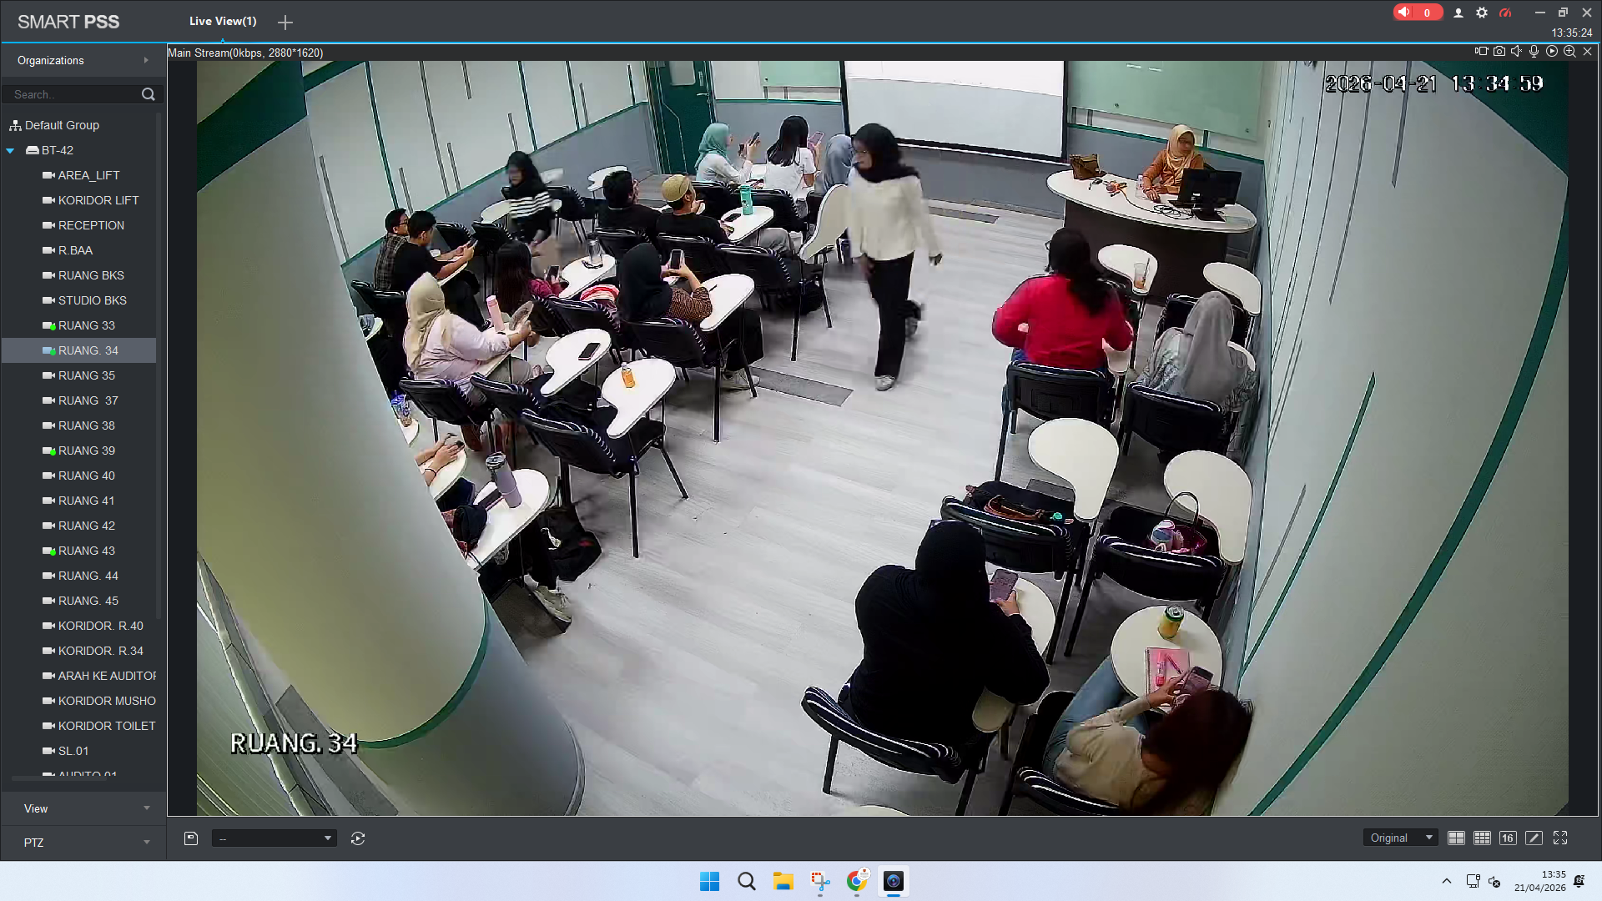1602x901 pixels.
Task: Open the KORIDOR LIFT camera channel
Action: [90, 200]
